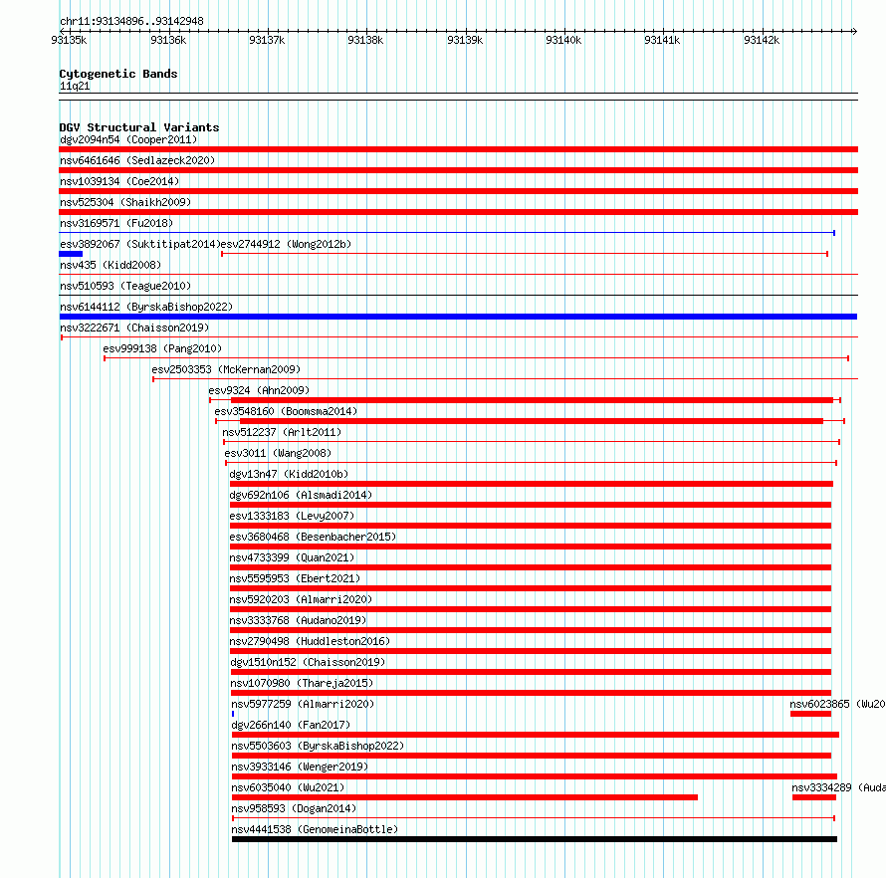886x878 pixels.
Task: Click the esv1333183 (Levy2007) label
Action: (x=292, y=516)
